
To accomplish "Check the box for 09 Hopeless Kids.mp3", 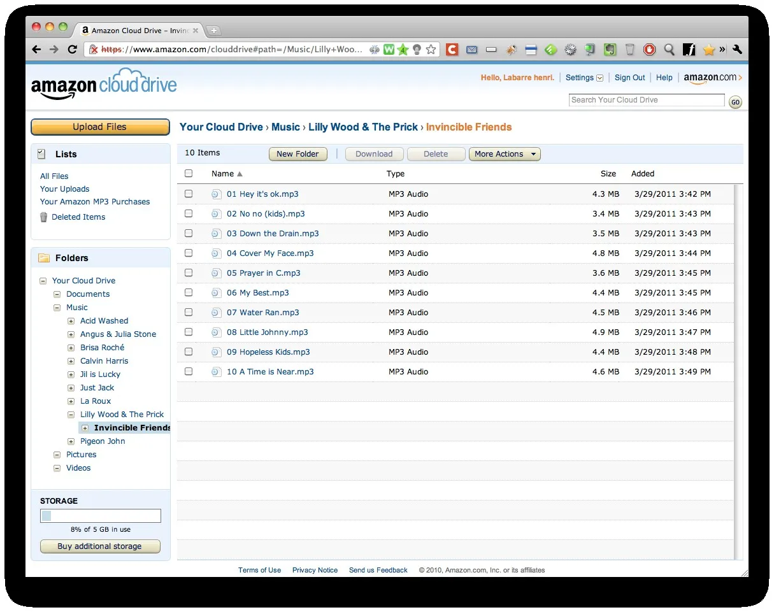I will [189, 352].
